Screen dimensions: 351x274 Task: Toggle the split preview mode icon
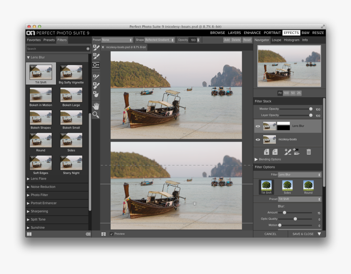103,234
